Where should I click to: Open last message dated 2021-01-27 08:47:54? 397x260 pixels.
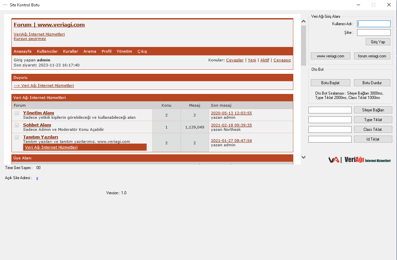(232, 141)
